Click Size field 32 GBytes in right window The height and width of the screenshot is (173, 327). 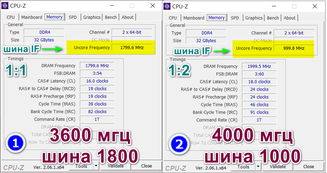coord(206,40)
